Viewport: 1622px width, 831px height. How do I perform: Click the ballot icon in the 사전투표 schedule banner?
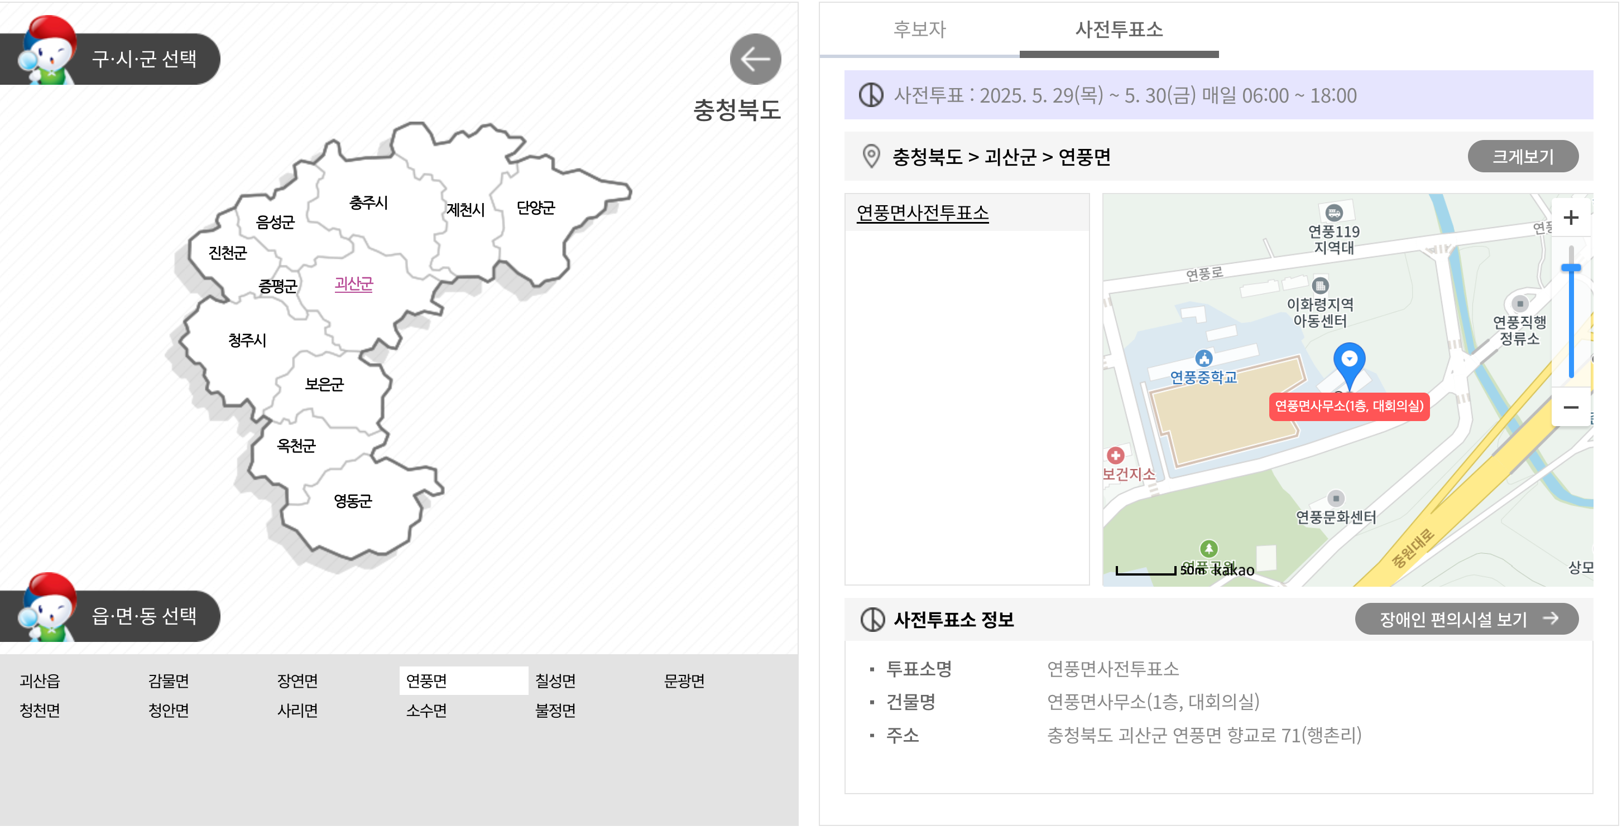pyautogui.click(x=871, y=95)
